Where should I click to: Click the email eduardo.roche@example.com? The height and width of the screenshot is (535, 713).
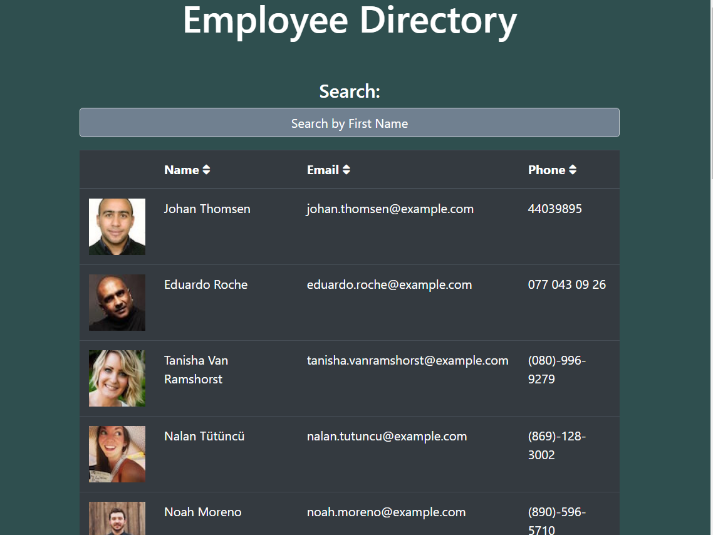(x=389, y=284)
